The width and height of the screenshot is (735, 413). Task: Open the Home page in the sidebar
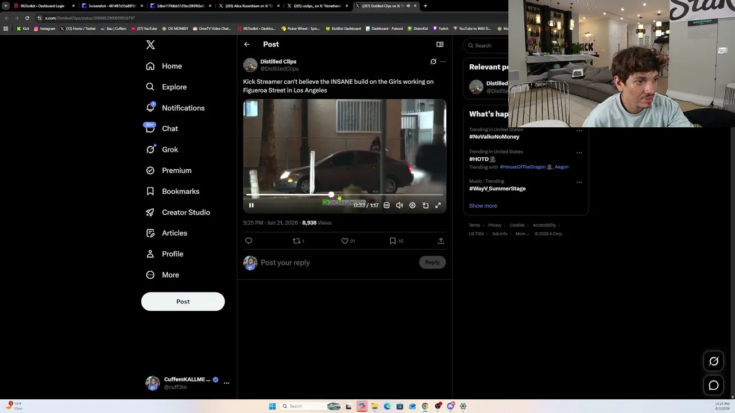point(164,66)
